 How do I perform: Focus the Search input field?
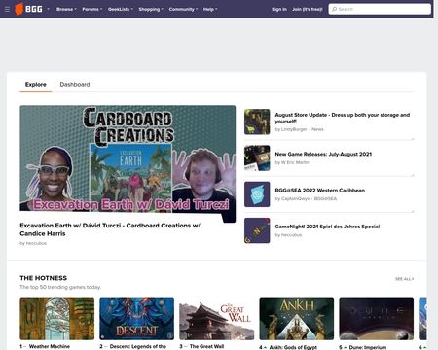point(380,9)
